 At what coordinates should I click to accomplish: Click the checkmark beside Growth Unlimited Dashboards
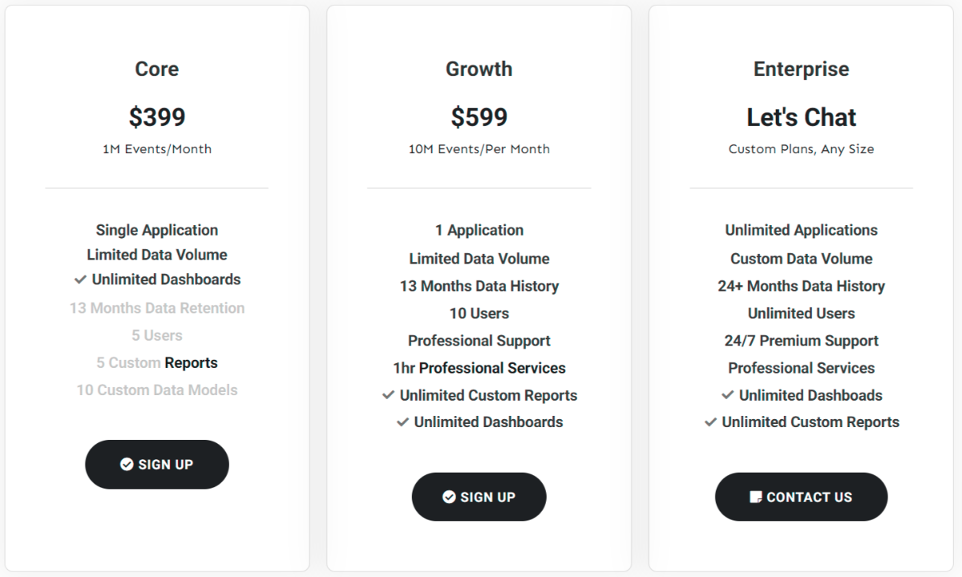click(402, 422)
